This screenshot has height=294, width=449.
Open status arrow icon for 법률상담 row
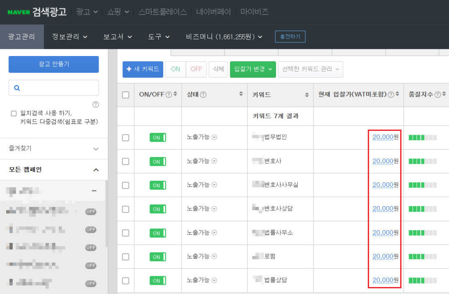(x=214, y=280)
